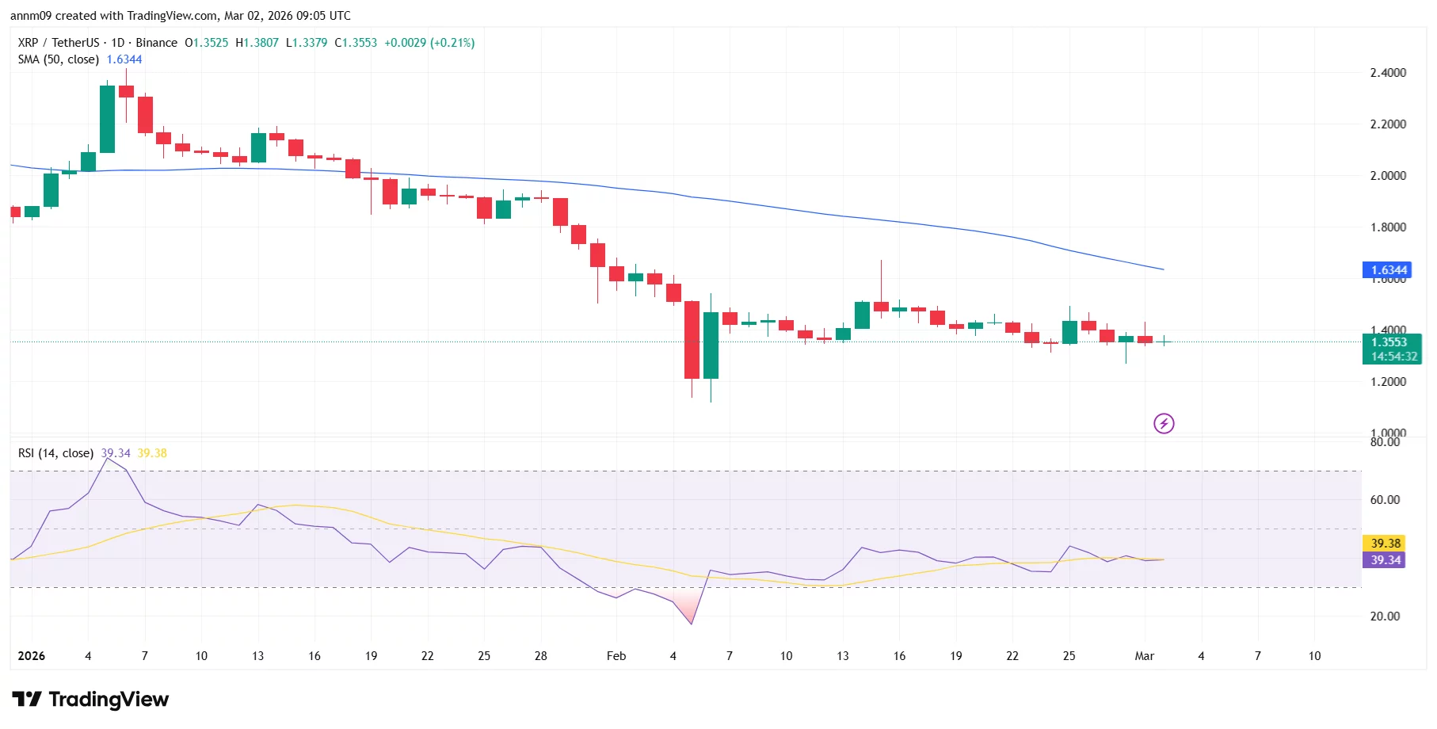Click the RSI (14, close) indicator label
Screen dimensions: 1437x729
tap(55, 452)
